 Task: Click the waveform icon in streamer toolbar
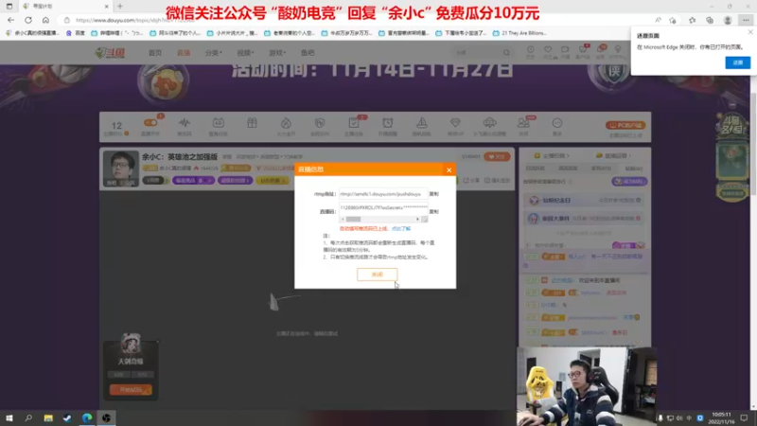pyautogui.click(x=185, y=123)
